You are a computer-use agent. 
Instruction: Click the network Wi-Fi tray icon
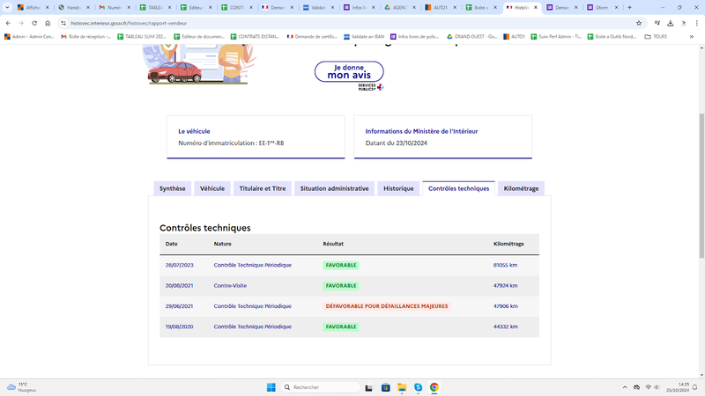pyautogui.click(x=648, y=387)
